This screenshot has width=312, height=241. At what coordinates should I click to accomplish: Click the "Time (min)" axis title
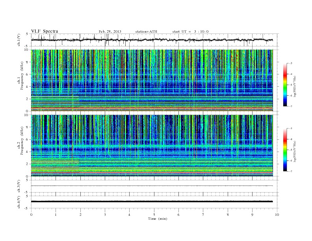158,219
